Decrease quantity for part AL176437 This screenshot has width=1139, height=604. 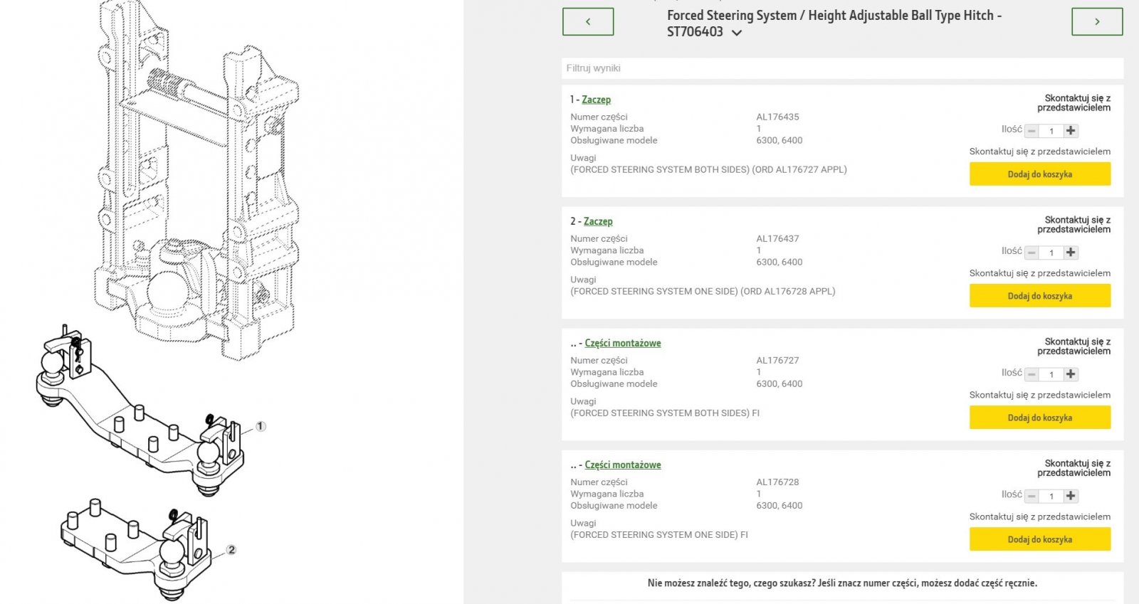pos(1032,253)
